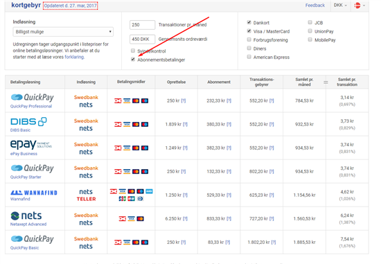Click Maestro icon in QuickPay Starter row
This screenshot has height=264, width=381.
click(145, 171)
